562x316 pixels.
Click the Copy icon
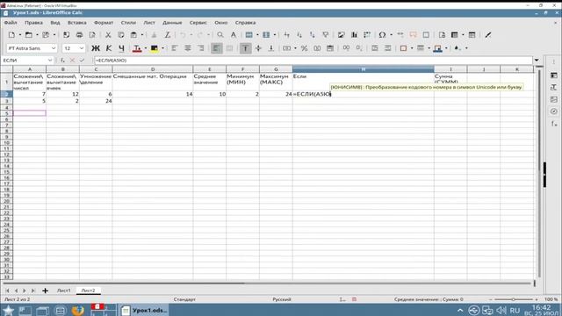click(x=121, y=35)
